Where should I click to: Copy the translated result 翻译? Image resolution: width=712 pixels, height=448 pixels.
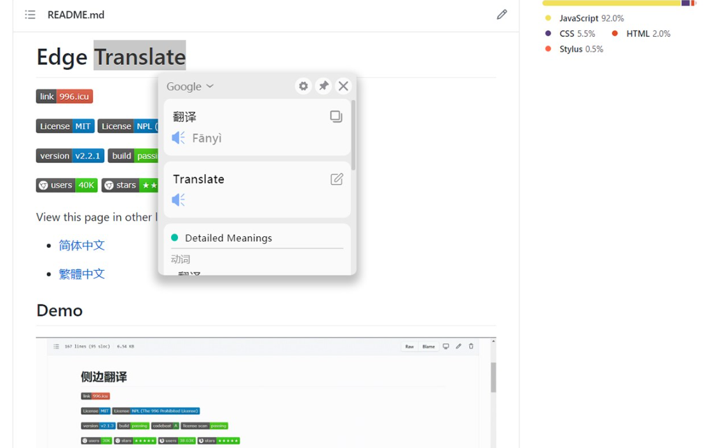(x=336, y=117)
